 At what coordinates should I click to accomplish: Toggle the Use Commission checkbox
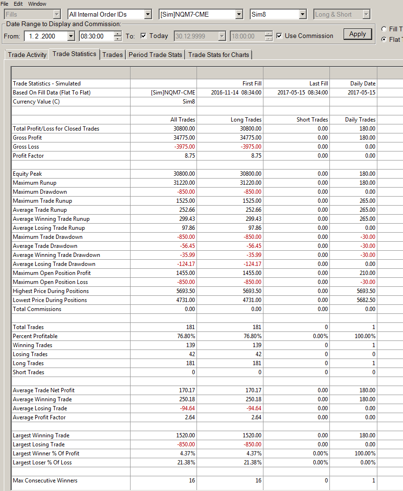coord(279,36)
